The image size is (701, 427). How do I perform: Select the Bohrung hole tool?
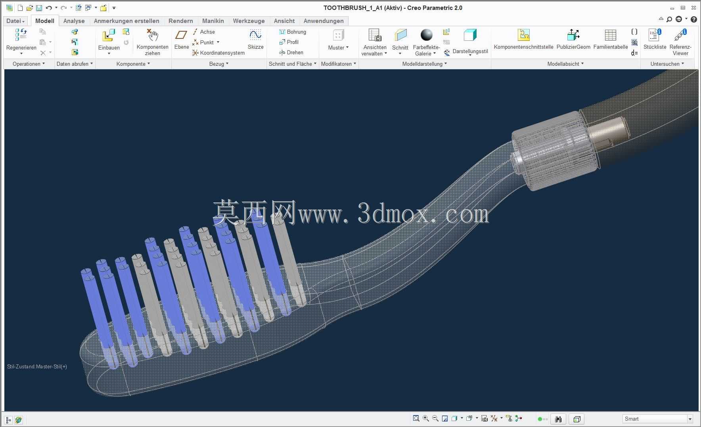(x=293, y=32)
